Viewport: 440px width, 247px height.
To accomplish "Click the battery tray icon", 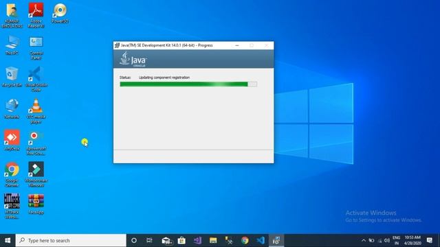I will point(371,240).
